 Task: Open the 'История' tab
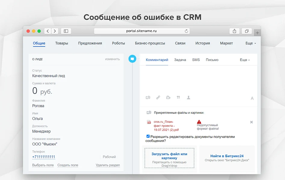click(x=203, y=43)
